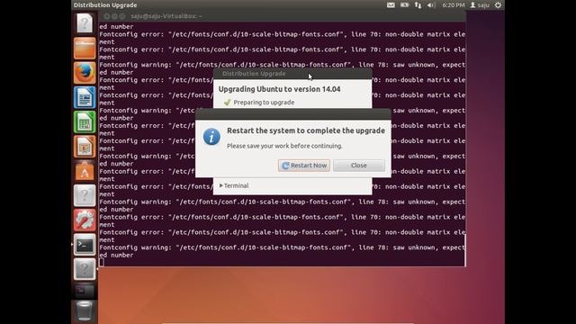Open the network indicator in top panel
Viewport: 576px width, 324px height.
[418, 5]
